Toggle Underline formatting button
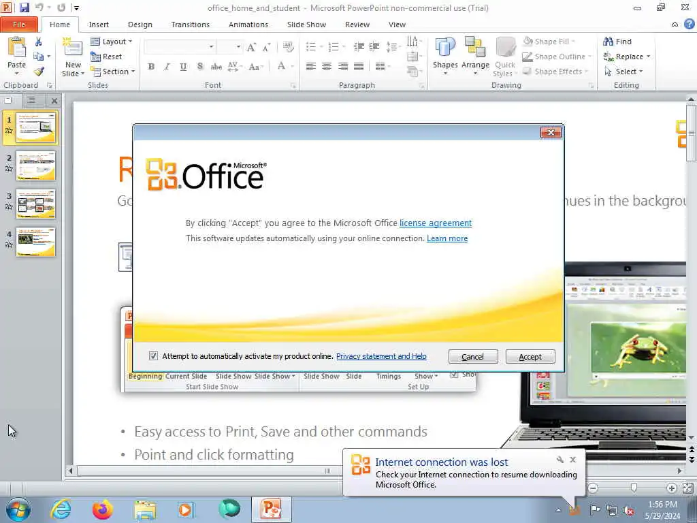The width and height of the screenshot is (697, 523). point(183,67)
